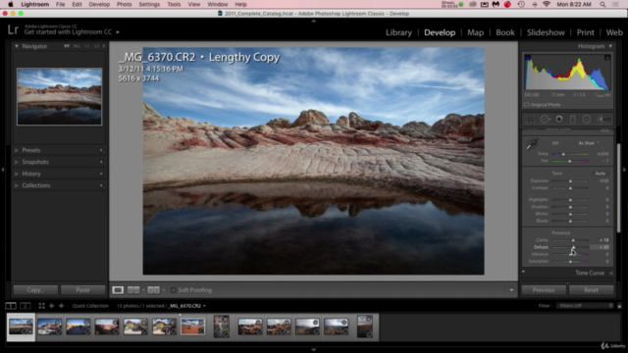Viewport: 628px width, 353px height.
Task: Select the Red Eye Correction tool
Action: (559, 120)
